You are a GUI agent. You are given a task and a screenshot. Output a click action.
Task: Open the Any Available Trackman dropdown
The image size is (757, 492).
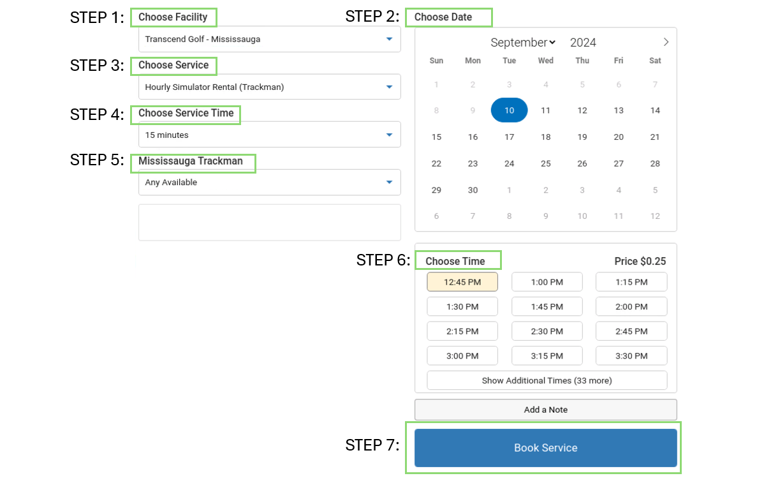coord(269,183)
